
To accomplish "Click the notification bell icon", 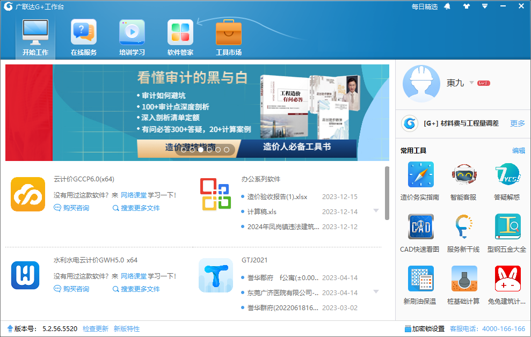I will pos(447,6).
